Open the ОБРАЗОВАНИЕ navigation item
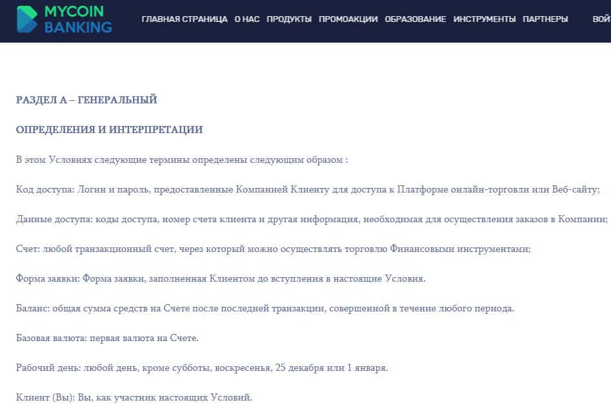Image resolution: width=611 pixels, height=407 pixels. click(416, 19)
